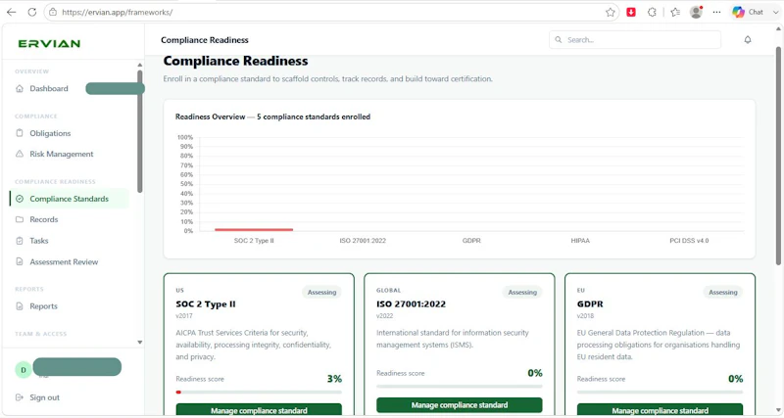
Task: Click the Assessment Review document icon
Action: pyautogui.click(x=20, y=261)
